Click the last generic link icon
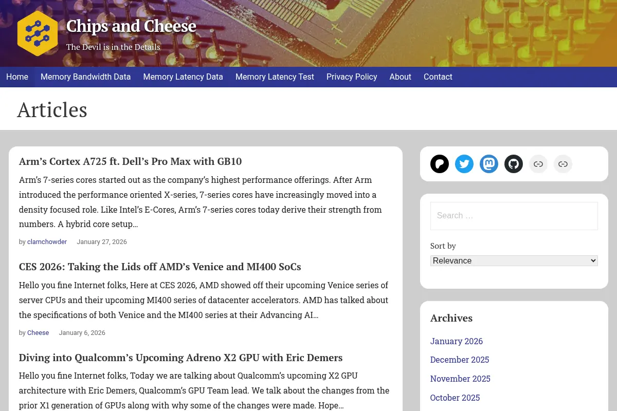The width and height of the screenshot is (617, 411). [x=563, y=164]
